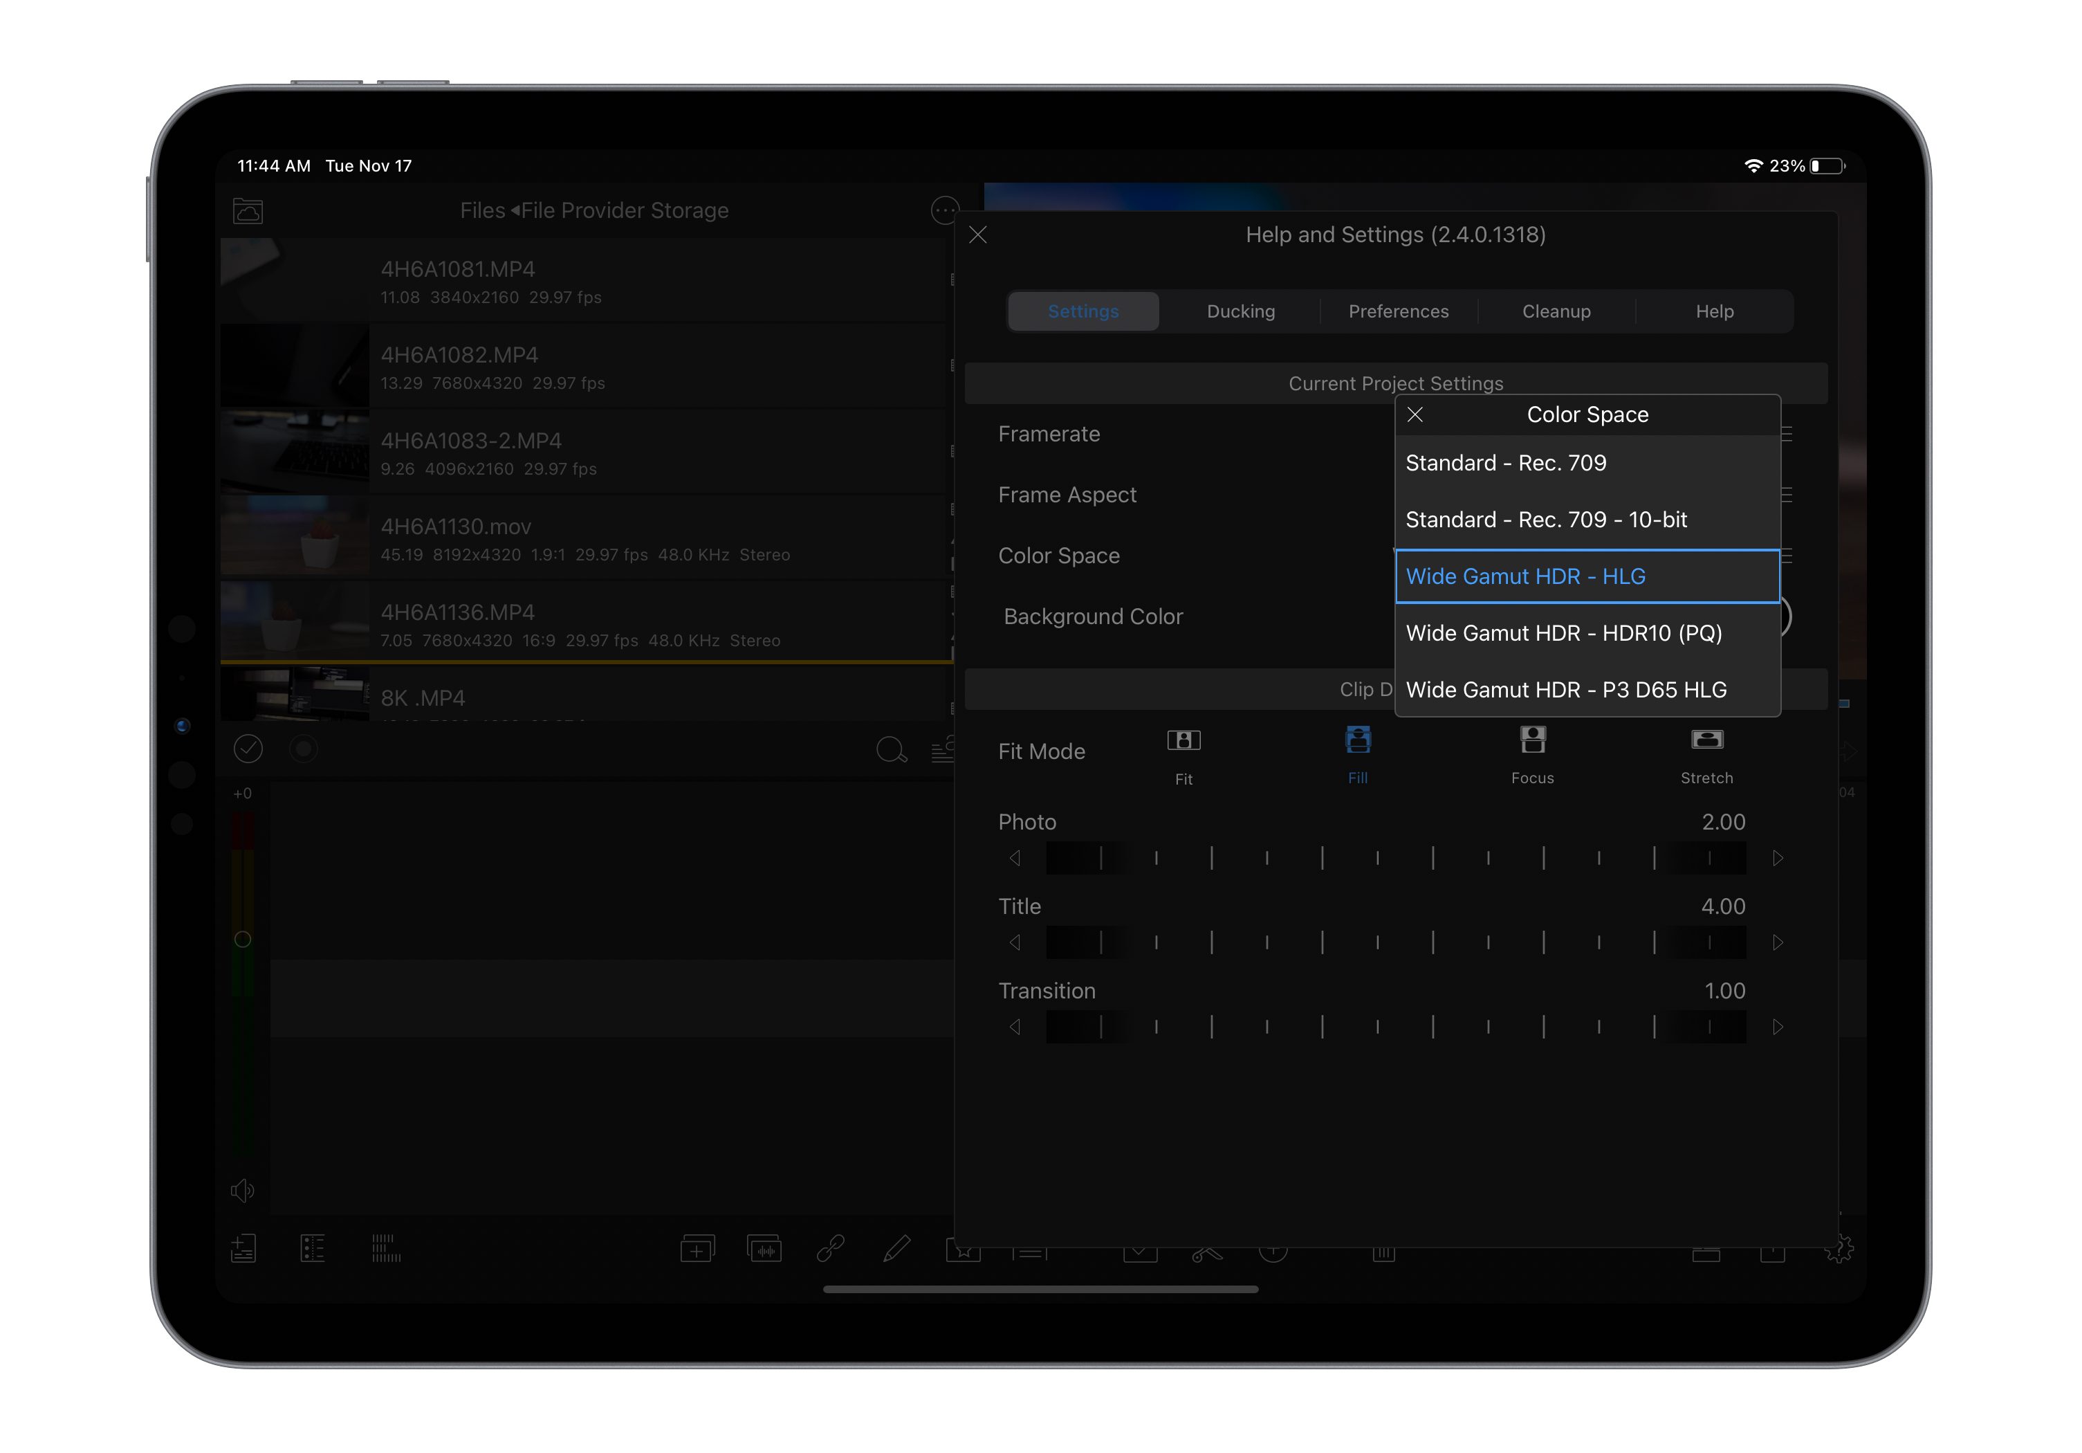The image size is (2082, 1453).
Task: Decrease Title duration with left arrow
Action: click(1015, 942)
